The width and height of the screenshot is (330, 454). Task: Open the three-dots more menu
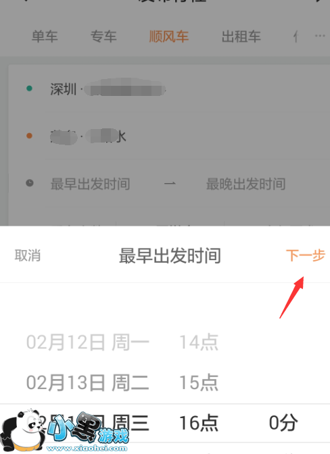click(320, 36)
